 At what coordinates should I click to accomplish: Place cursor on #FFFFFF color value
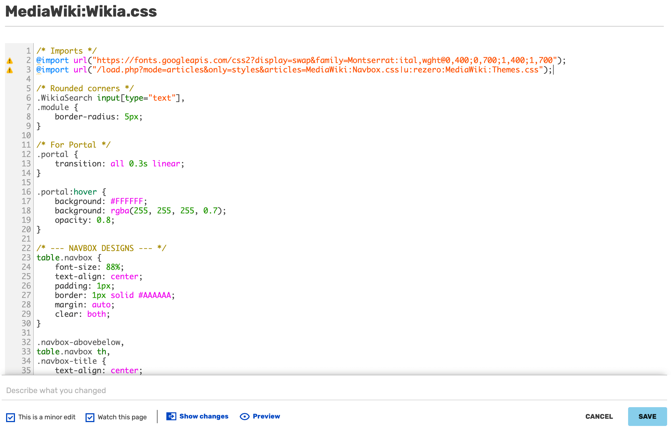tap(127, 201)
